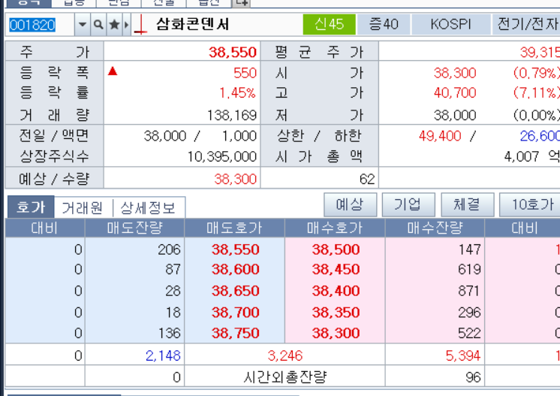
Task: Click ask quantity 206
Action: (170, 249)
